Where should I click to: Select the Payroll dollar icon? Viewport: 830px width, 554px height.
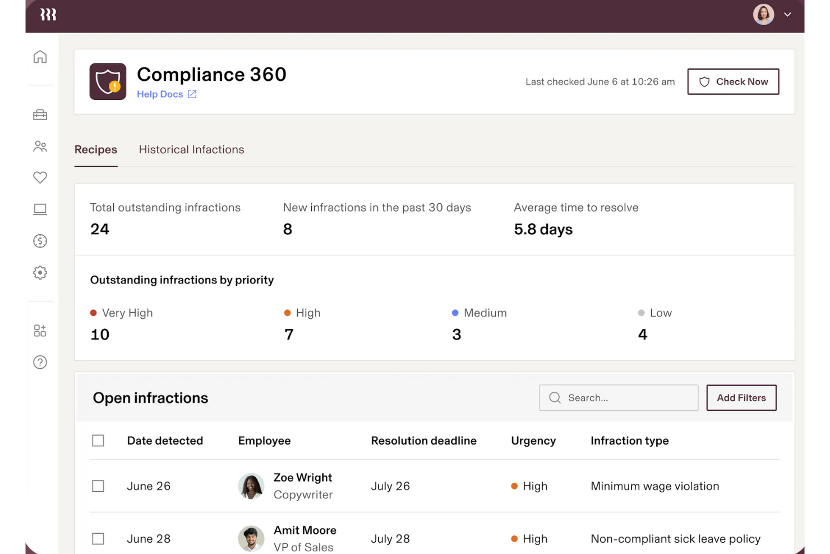(x=40, y=241)
